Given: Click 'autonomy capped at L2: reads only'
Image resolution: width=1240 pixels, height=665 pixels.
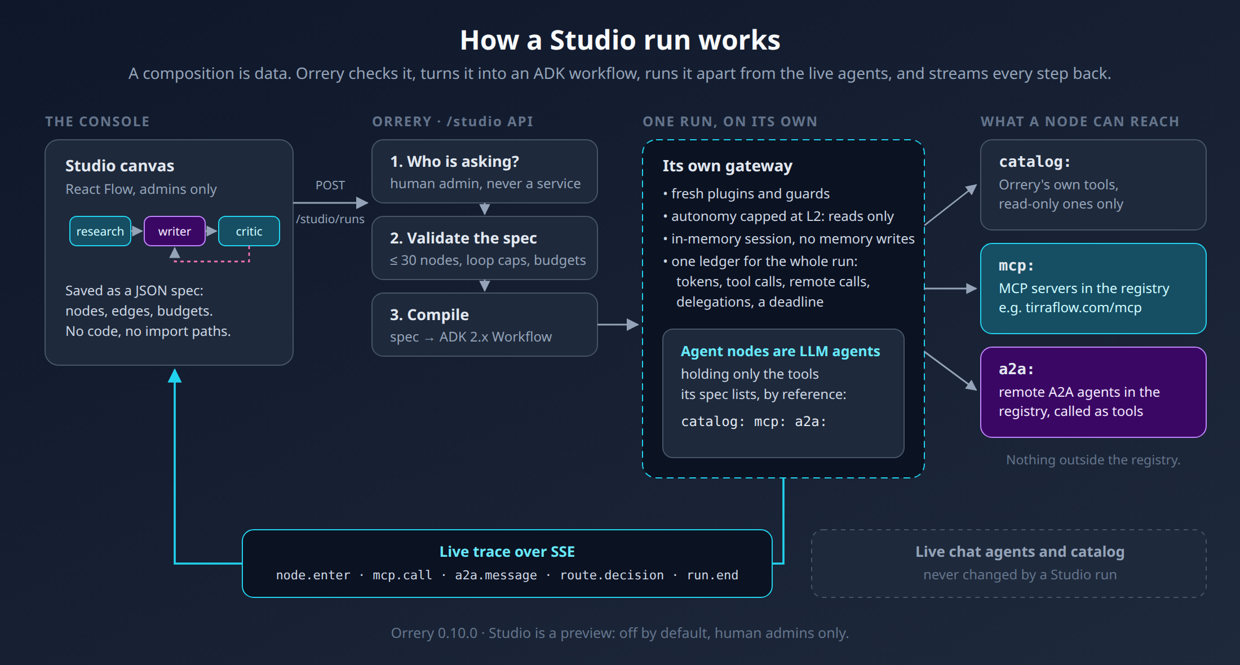Looking at the screenshot, I should (778, 216).
